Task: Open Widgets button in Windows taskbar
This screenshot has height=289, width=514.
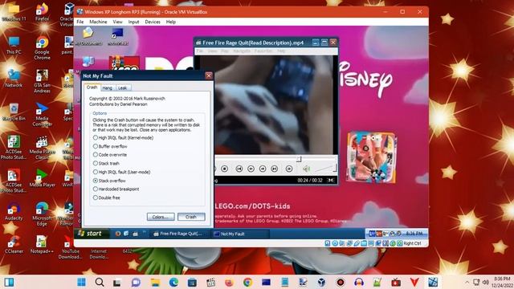Action: click(x=9, y=282)
